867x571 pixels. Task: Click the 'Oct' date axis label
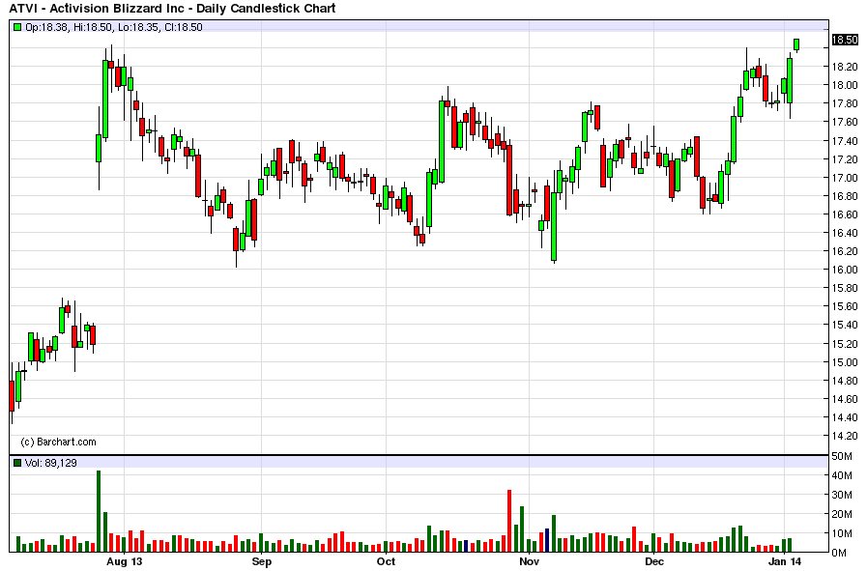coord(386,561)
